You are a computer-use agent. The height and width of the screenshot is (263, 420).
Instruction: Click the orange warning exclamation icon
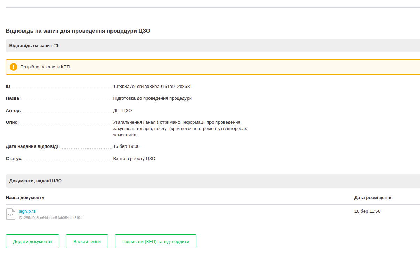pos(14,67)
